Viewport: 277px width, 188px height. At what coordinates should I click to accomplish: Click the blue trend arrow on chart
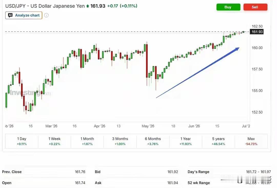197,73
